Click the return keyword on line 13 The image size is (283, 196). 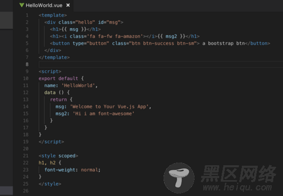pyautogui.click(x=58, y=100)
